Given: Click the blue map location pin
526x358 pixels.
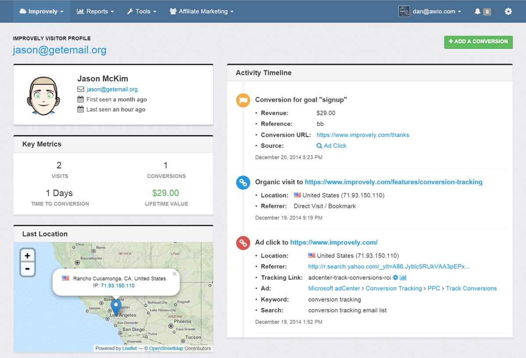Looking at the screenshot, I should [116, 307].
